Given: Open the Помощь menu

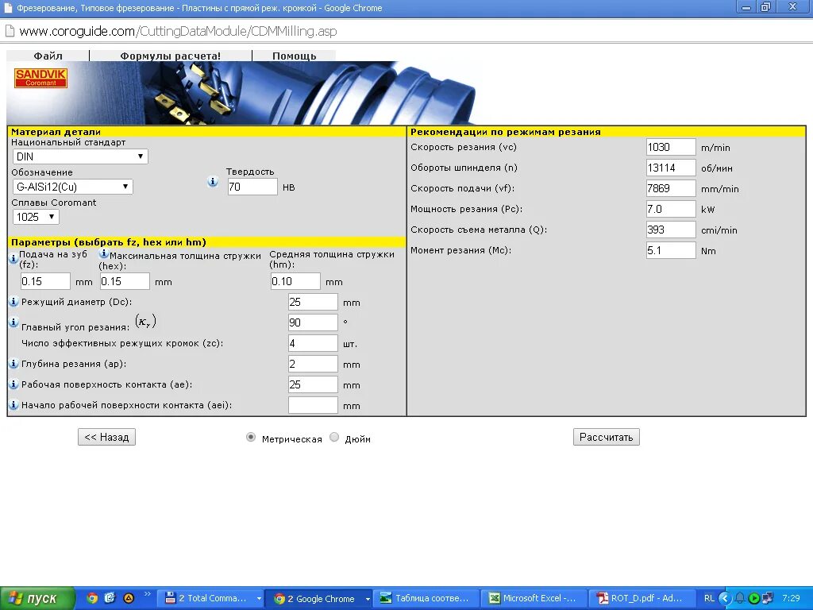Looking at the screenshot, I should pyautogui.click(x=294, y=56).
